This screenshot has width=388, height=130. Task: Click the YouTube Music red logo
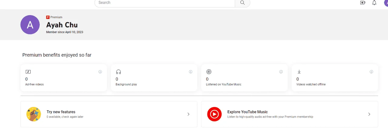click(214, 114)
